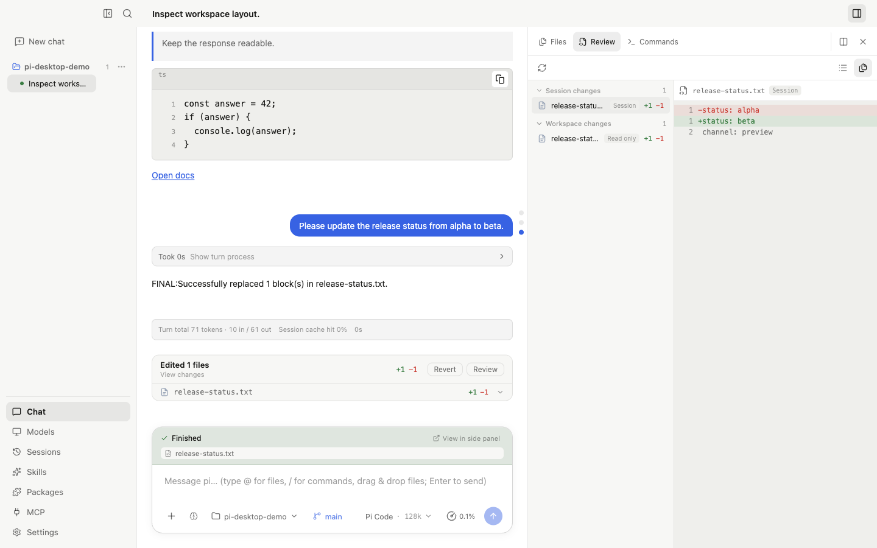This screenshot has height=548, width=877.
Task: Open pi-desktop-demo folder dropdown
Action: click(x=255, y=516)
